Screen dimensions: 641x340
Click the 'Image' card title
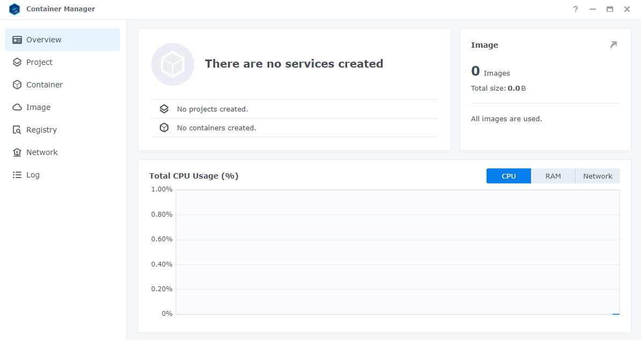pyautogui.click(x=484, y=45)
